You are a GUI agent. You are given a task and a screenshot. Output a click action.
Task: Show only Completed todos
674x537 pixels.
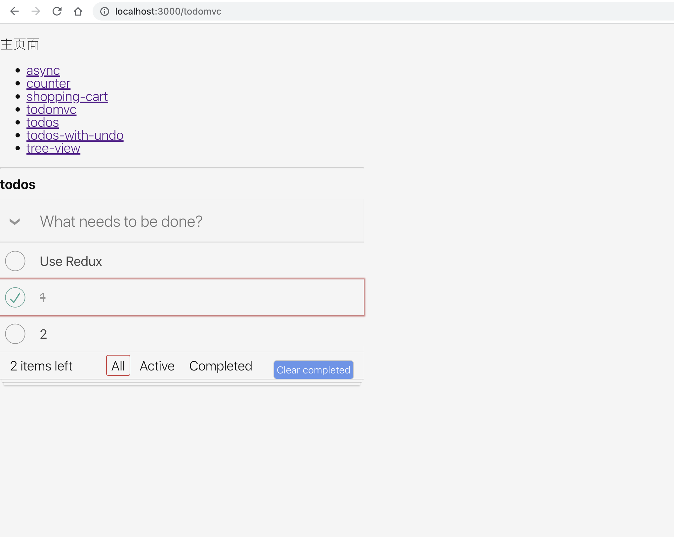tap(221, 366)
